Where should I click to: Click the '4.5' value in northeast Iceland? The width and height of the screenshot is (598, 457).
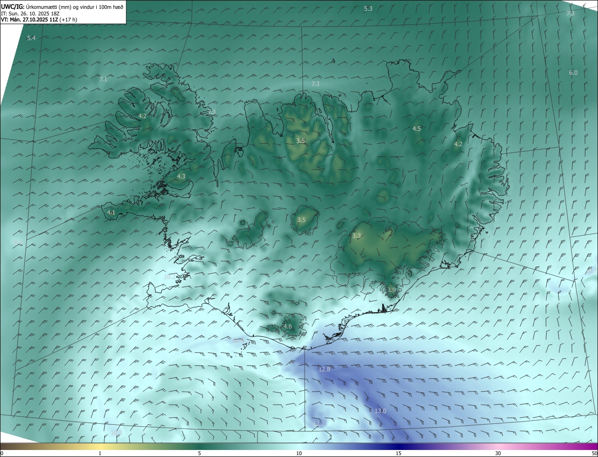[x=417, y=129]
